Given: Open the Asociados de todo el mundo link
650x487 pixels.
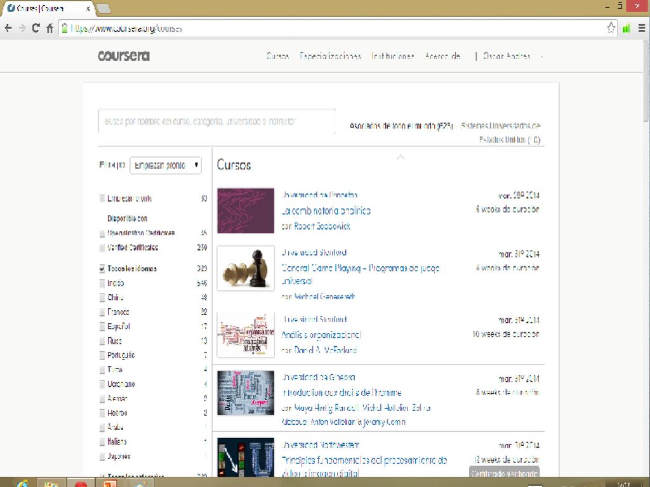Looking at the screenshot, I should [401, 126].
